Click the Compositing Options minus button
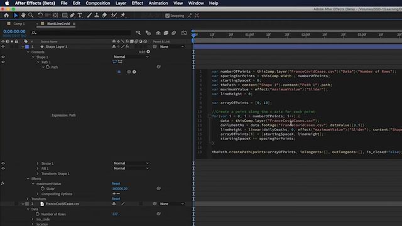This screenshot has height=226, width=402. [x=118, y=194]
